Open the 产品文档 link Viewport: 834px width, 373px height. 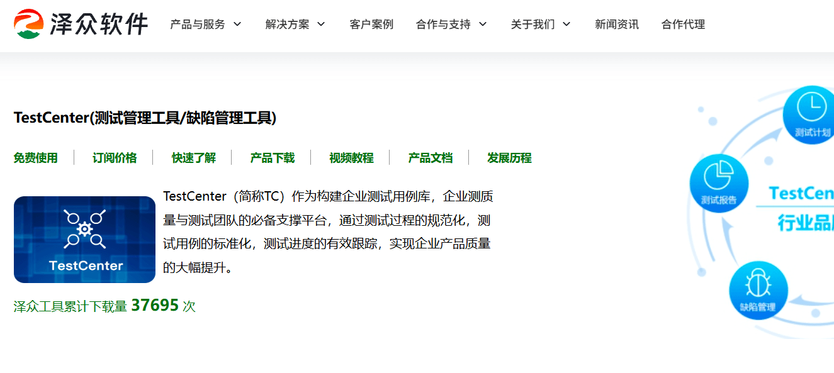(x=431, y=158)
